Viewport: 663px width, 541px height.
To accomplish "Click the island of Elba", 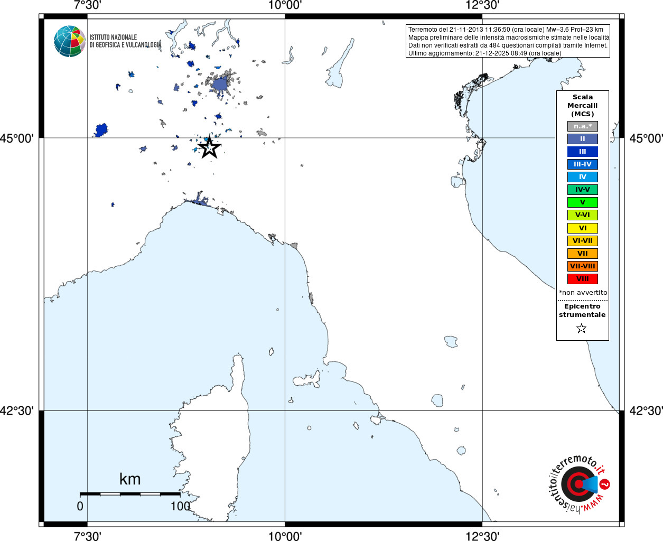I will [x=308, y=379].
